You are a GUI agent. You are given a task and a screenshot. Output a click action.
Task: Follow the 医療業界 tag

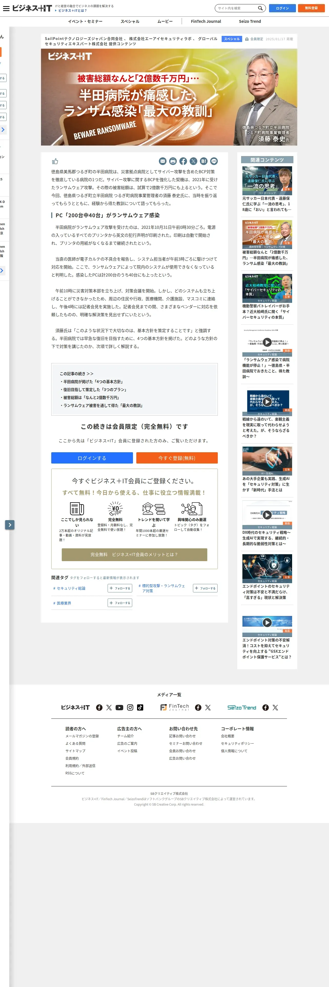click(120, 603)
